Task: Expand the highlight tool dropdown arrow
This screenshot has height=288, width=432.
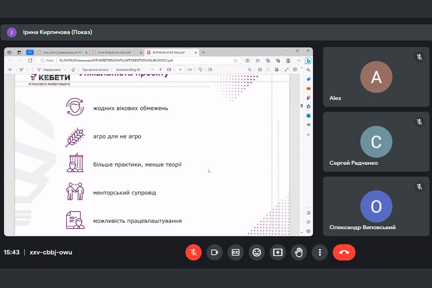Action: click(27, 70)
